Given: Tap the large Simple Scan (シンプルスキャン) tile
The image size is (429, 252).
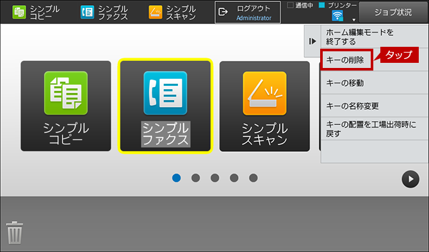Looking at the screenshot, I should click(x=264, y=106).
